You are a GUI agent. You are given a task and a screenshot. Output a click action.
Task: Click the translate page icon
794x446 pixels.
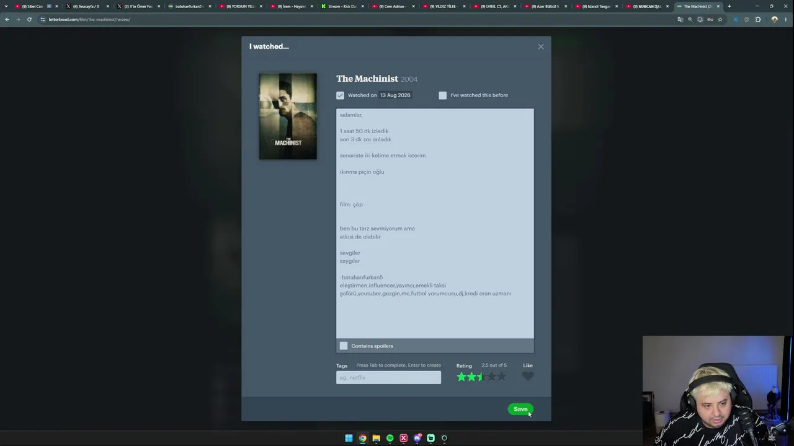coord(680,19)
